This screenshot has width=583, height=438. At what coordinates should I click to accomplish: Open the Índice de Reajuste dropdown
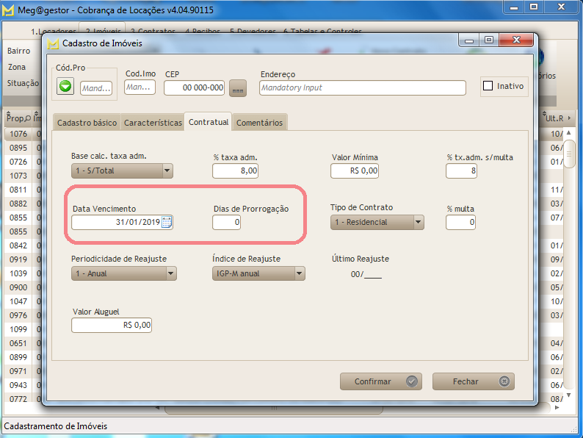tap(300, 273)
